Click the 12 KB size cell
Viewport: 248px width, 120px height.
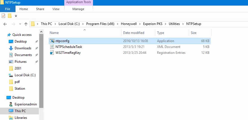(205, 53)
